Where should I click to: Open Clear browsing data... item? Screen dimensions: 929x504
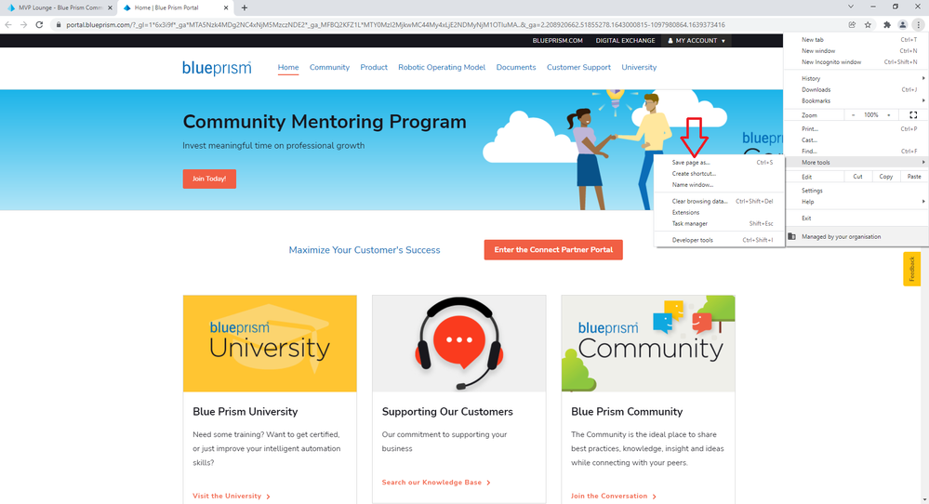pos(719,202)
